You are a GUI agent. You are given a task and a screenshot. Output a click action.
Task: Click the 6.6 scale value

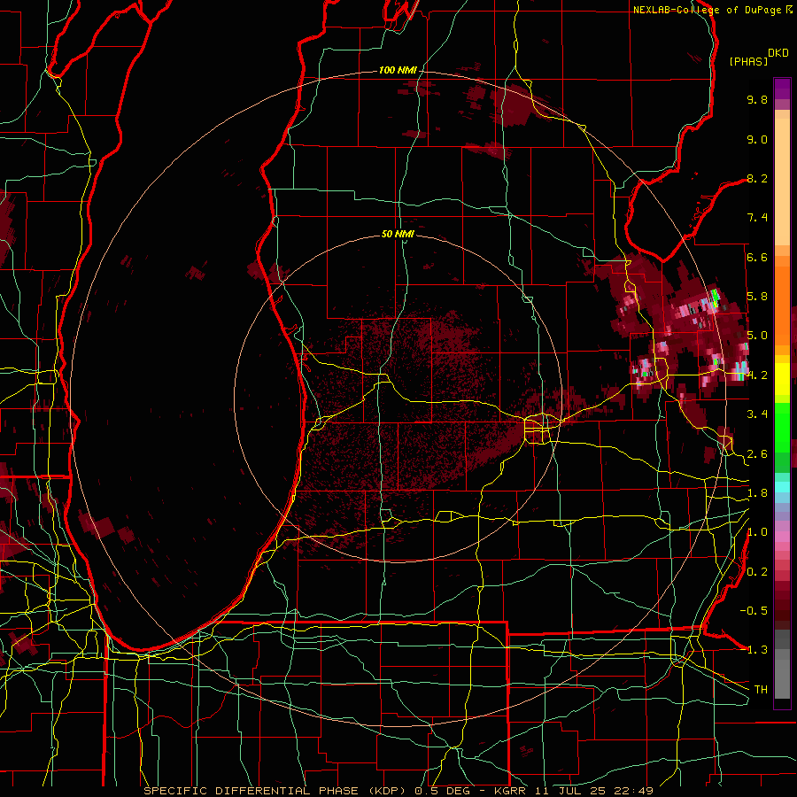click(757, 257)
